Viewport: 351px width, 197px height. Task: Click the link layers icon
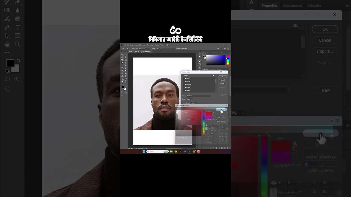click(x=211, y=148)
